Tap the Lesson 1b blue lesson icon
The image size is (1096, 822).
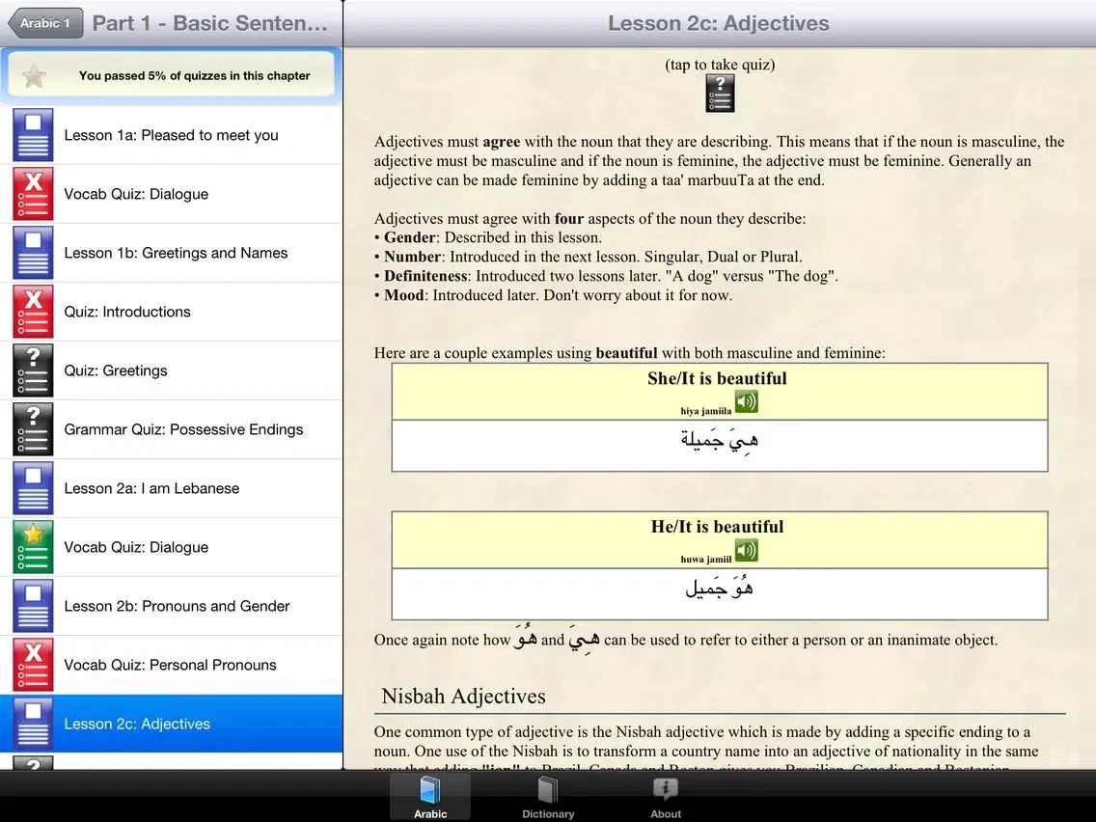click(33, 253)
